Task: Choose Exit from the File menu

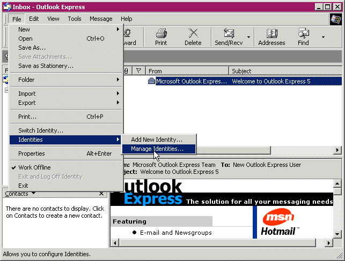Action: click(x=65, y=186)
